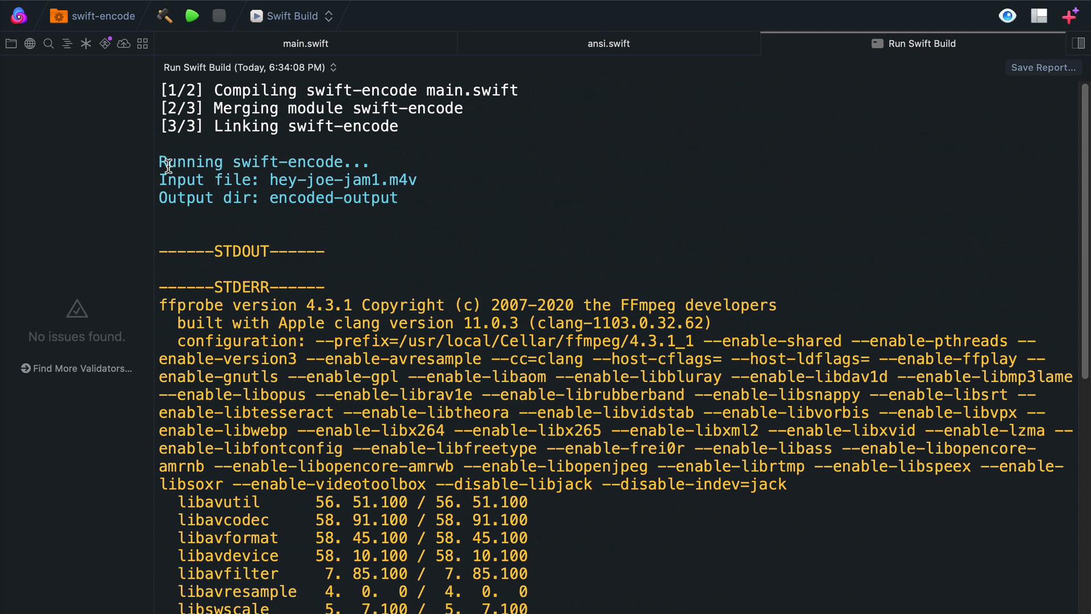Open the Swift Build task dropdown

click(292, 16)
